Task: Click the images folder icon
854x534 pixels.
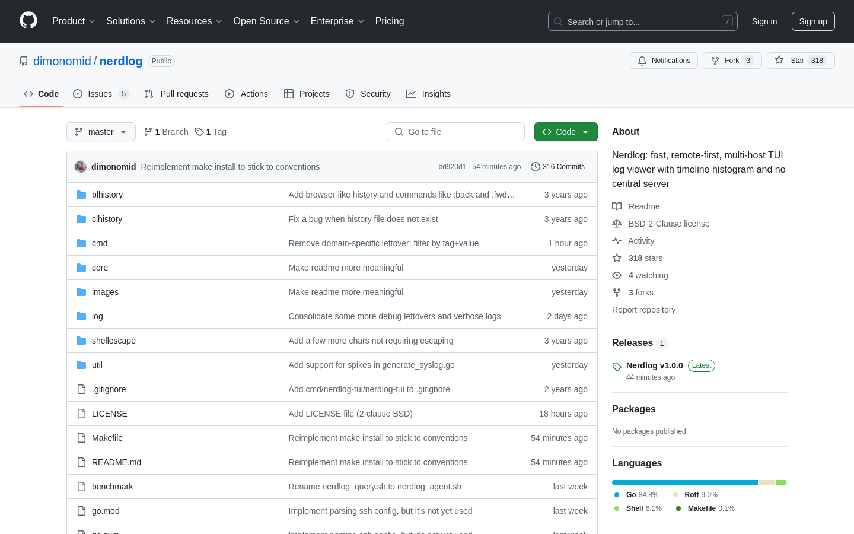Action: (x=81, y=292)
